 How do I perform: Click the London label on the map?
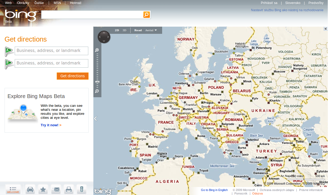(152, 94)
